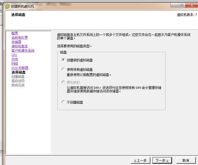
Task: Jump to the 网络 step
Action: pyautogui.click(x=15, y=64)
